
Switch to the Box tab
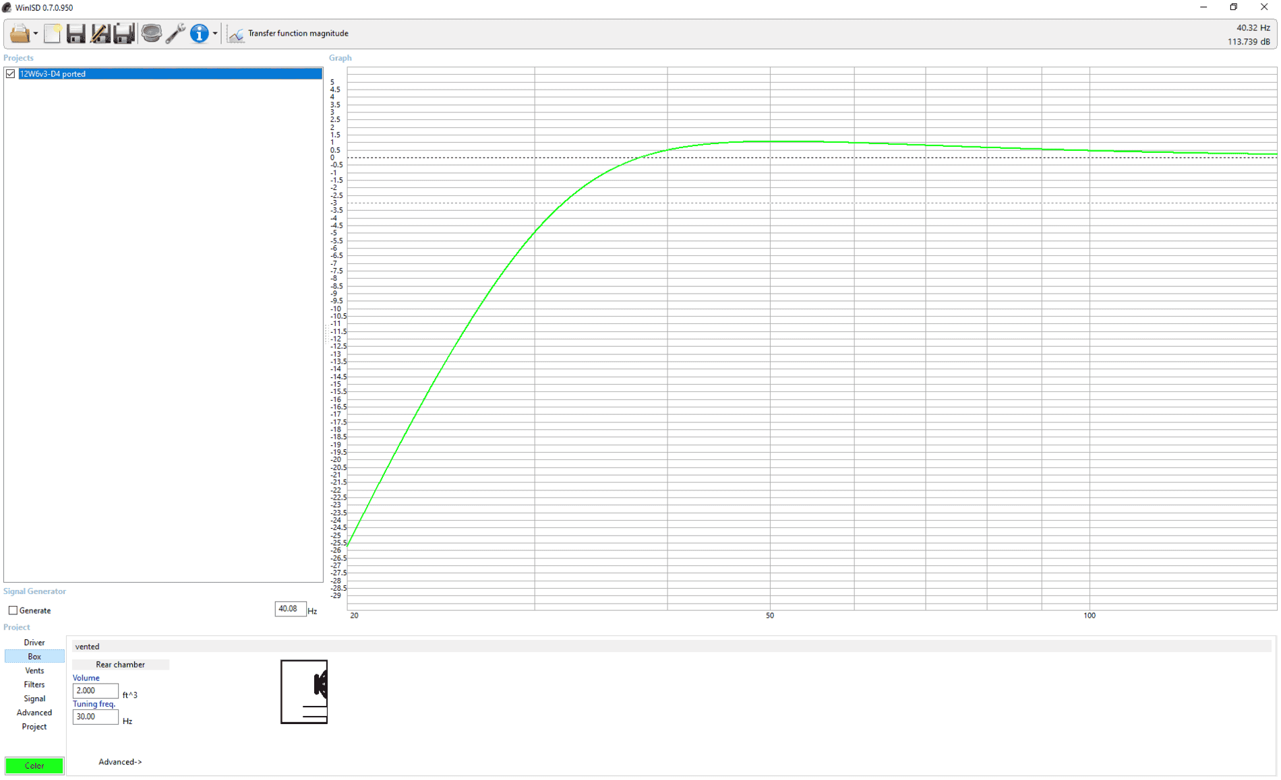(34, 657)
